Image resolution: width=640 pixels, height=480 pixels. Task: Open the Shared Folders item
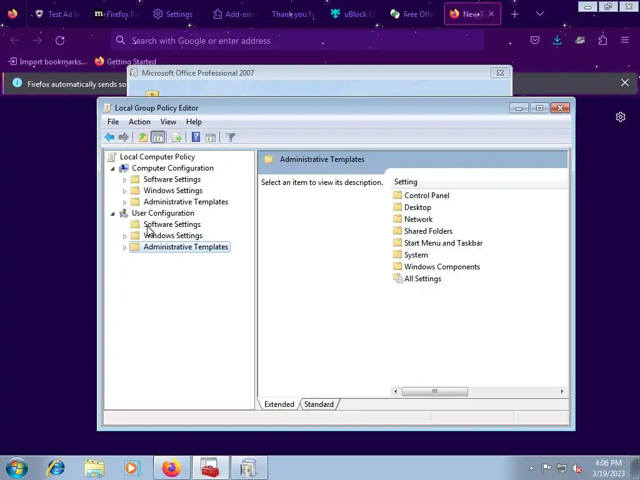point(428,231)
